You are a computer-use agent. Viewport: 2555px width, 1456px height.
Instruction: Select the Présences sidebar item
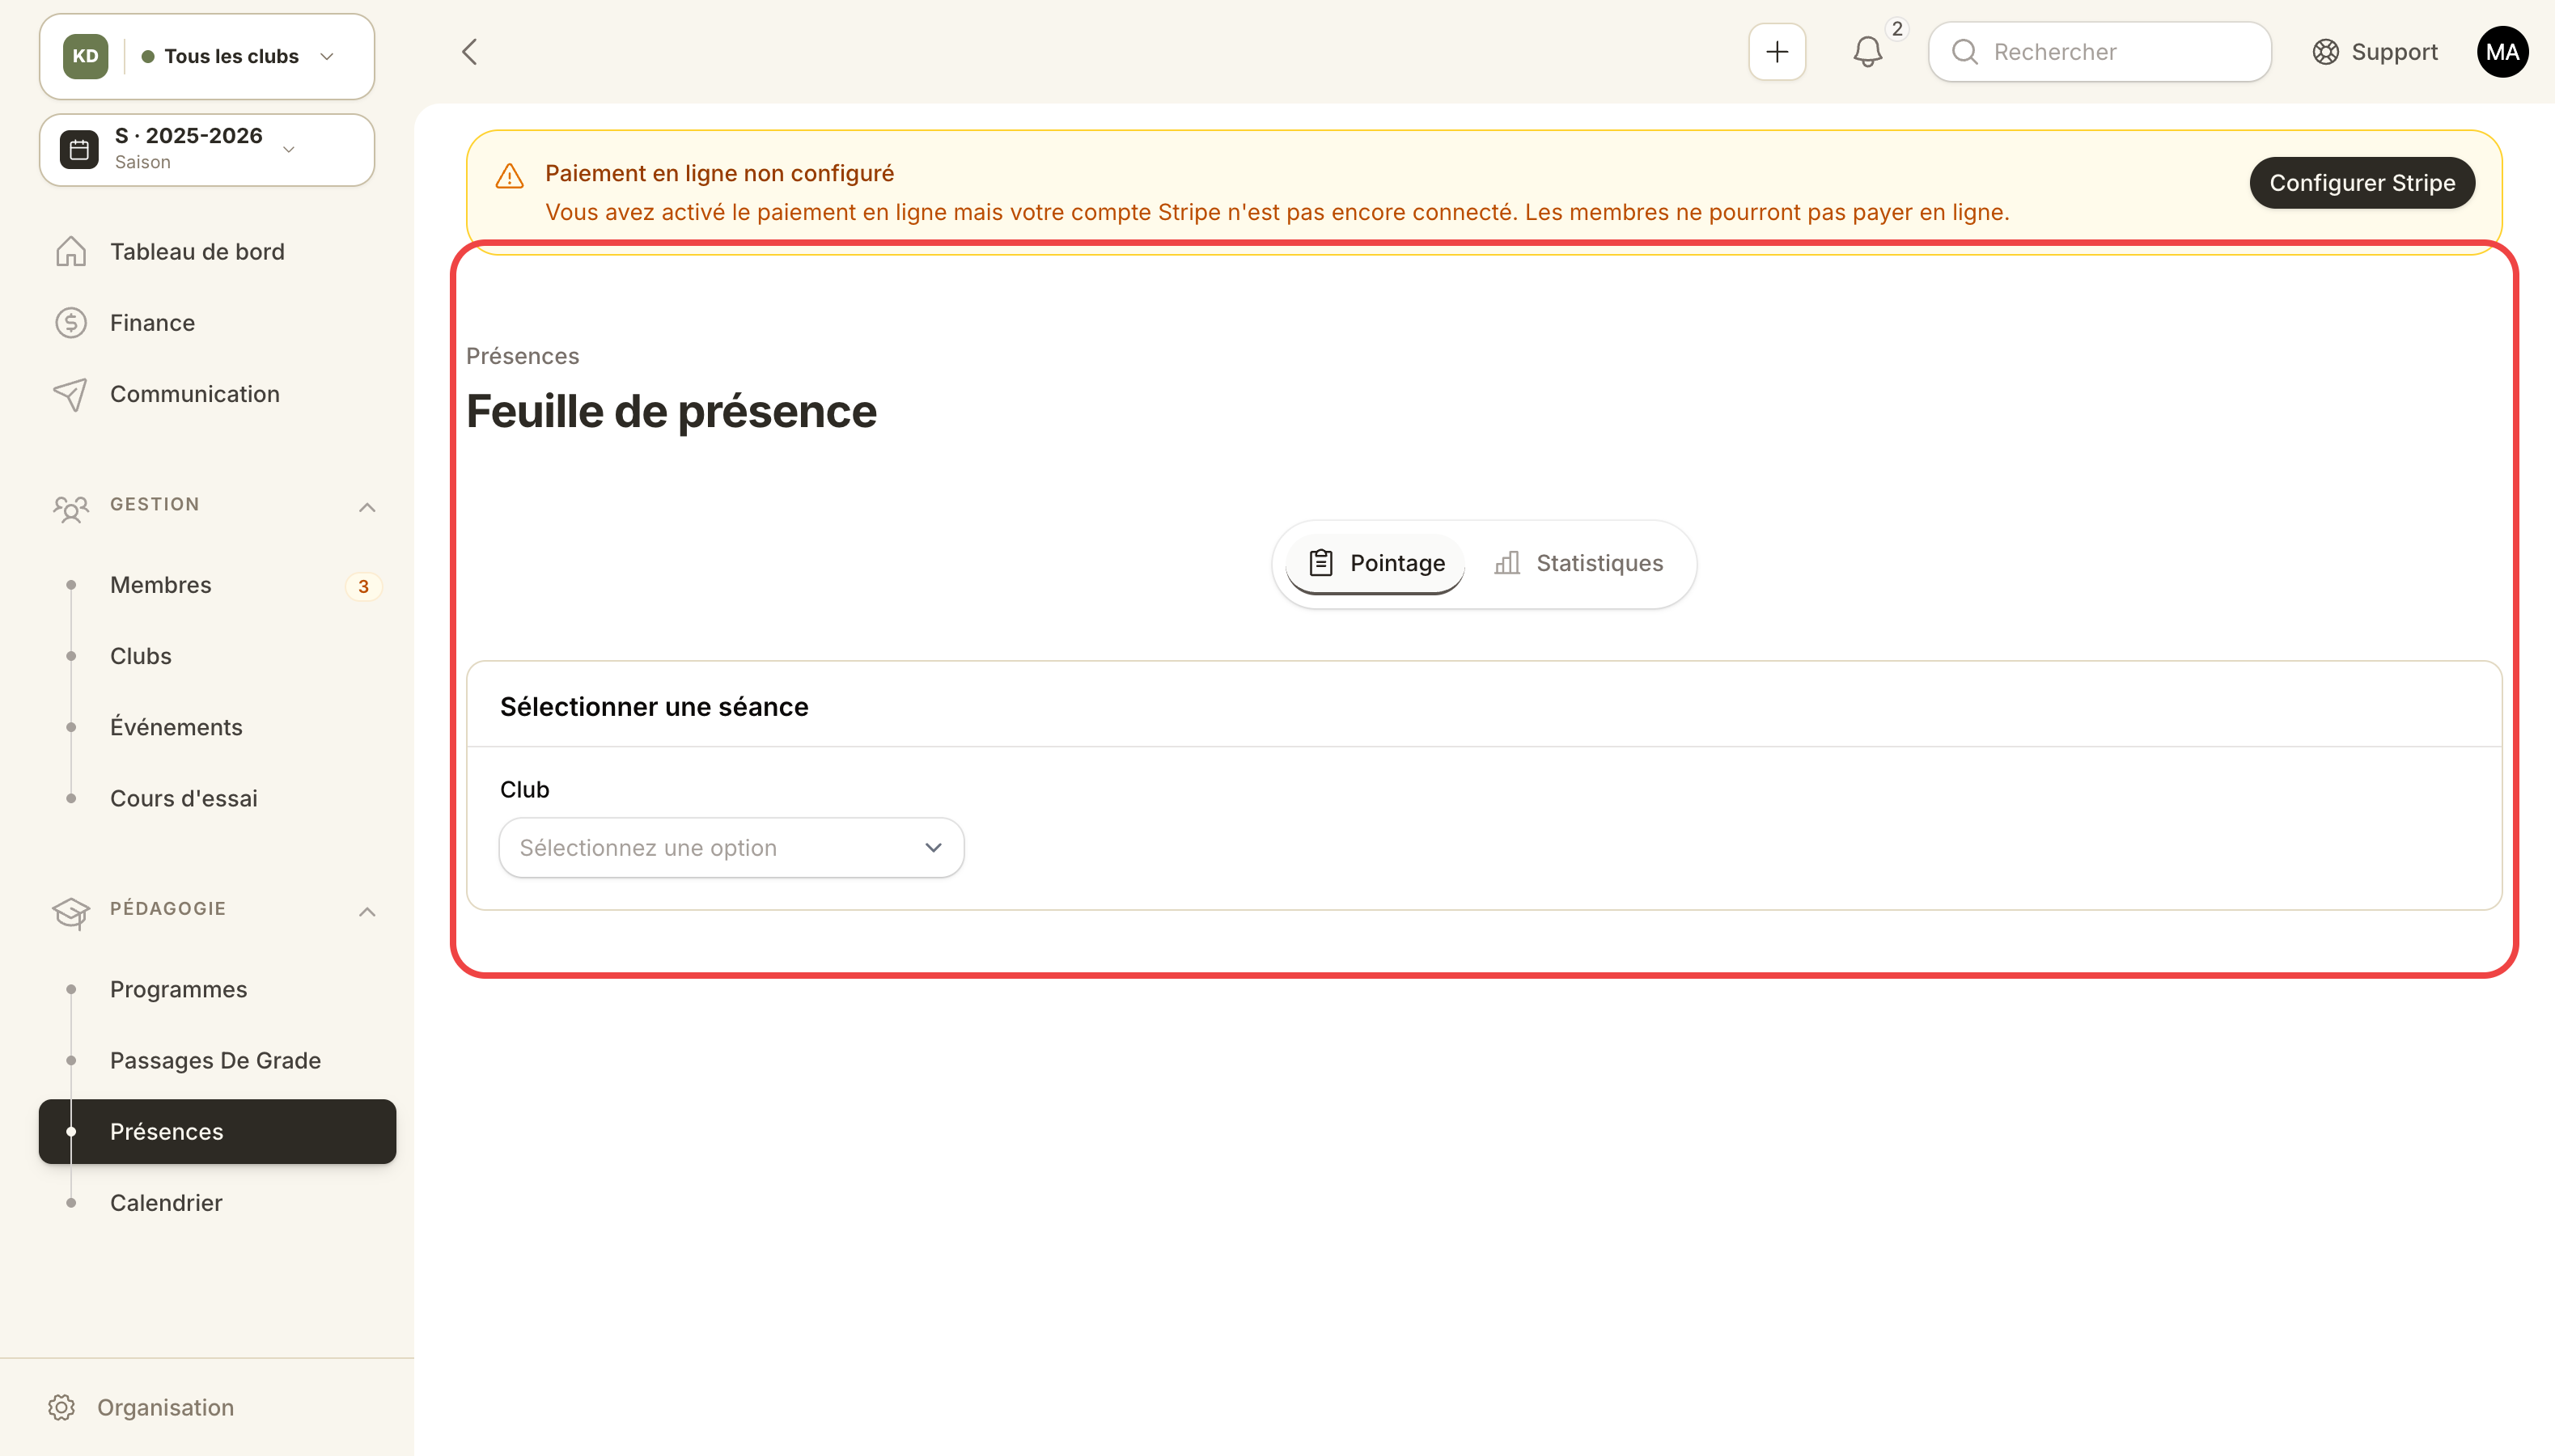coord(217,1131)
